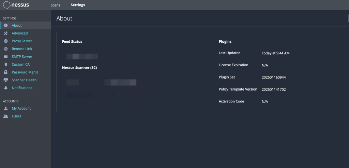Click the Scanner Health heart icon
Screen dimensions: 349x168
pos(6,80)
